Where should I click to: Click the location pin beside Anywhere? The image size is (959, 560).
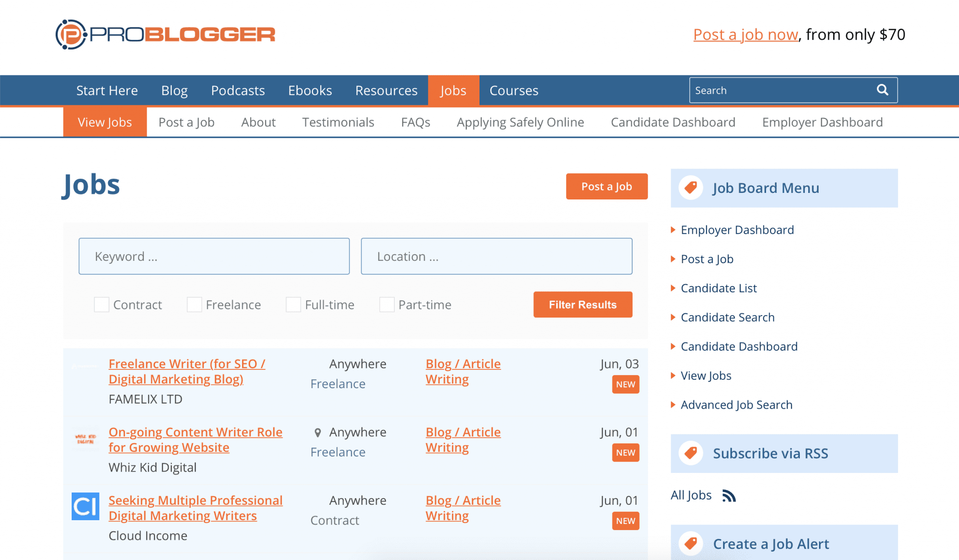pos(319,432)
